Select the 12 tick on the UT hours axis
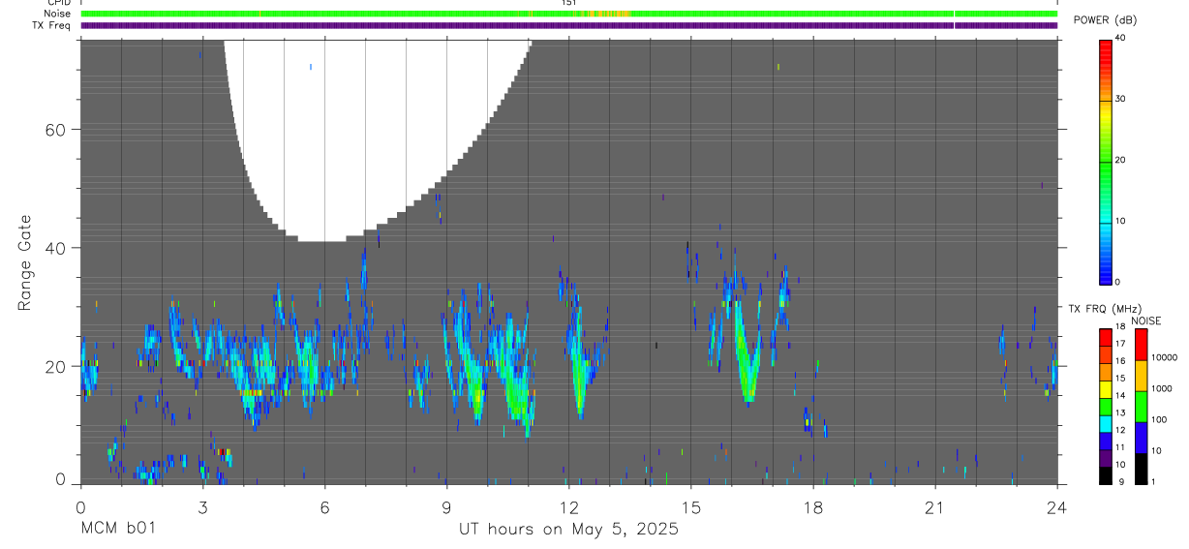The height and width of the screenshot is (549, 1189). [568, 506]
